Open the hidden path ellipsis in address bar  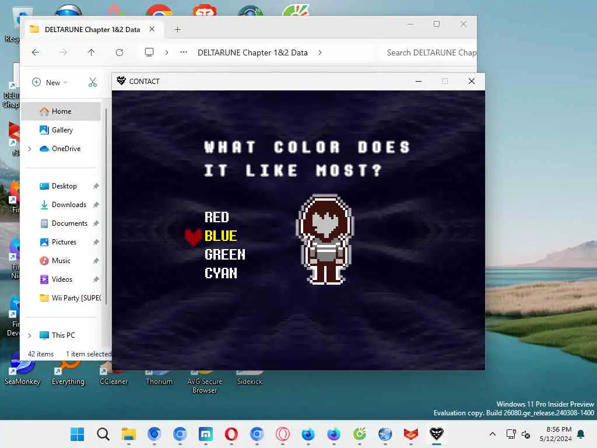pyautogui.click(x=184, y=52)
